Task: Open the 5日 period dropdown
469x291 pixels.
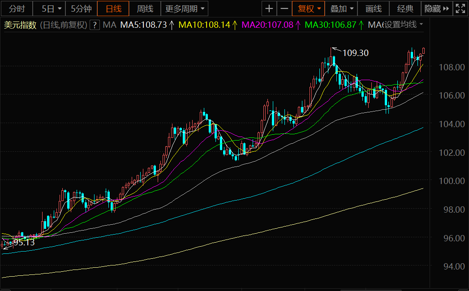Action: [x=51, y=9]
